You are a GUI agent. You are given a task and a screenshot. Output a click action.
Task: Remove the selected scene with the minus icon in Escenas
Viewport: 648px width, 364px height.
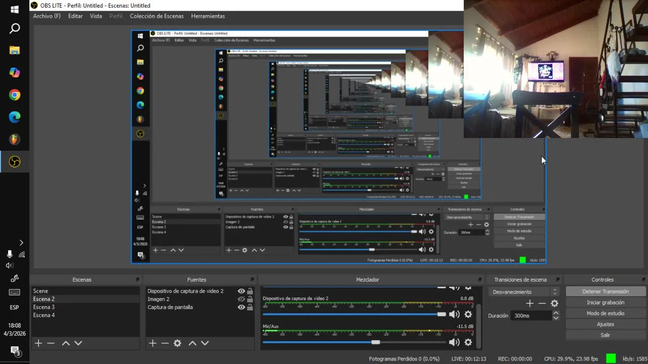(51, 343)
